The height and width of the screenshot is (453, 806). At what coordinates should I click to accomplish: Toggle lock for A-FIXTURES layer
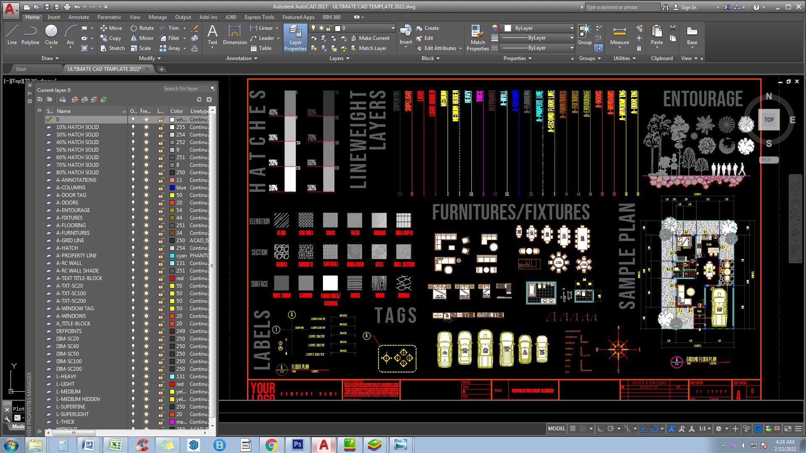pos(161,218)
